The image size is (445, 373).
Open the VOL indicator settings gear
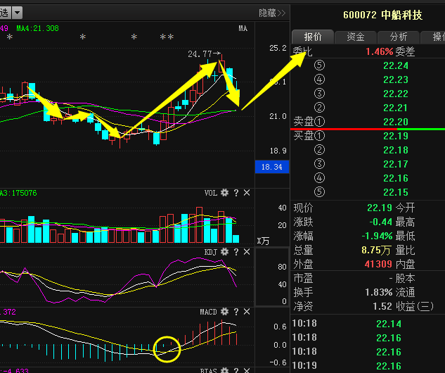(x=224, y=193)
